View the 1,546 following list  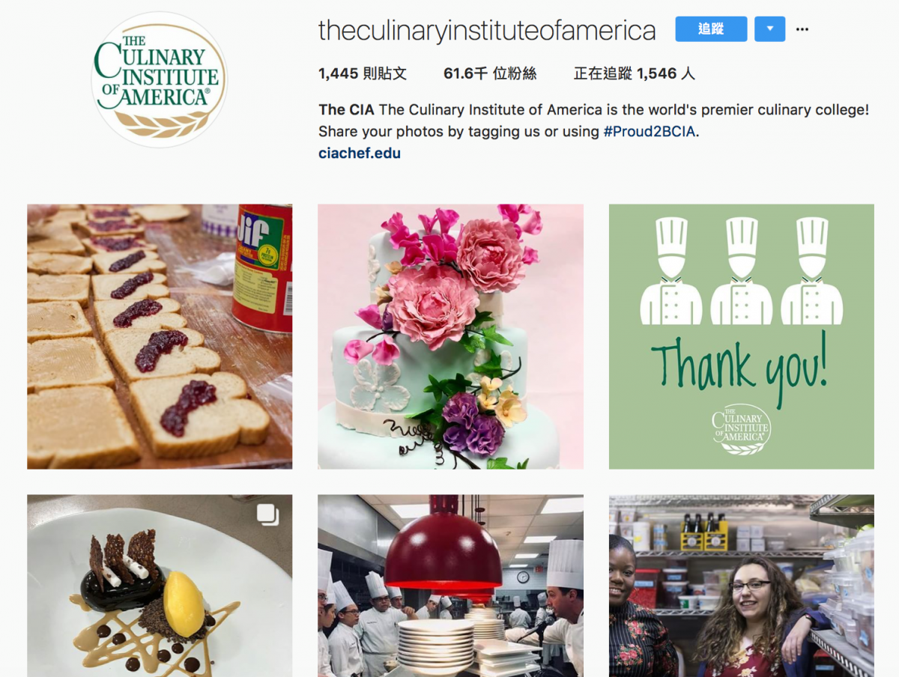click(635, 73)
